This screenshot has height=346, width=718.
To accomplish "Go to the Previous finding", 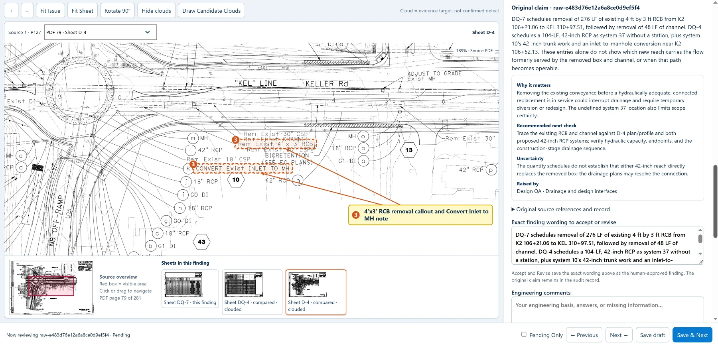I will [x=584, y=335].
